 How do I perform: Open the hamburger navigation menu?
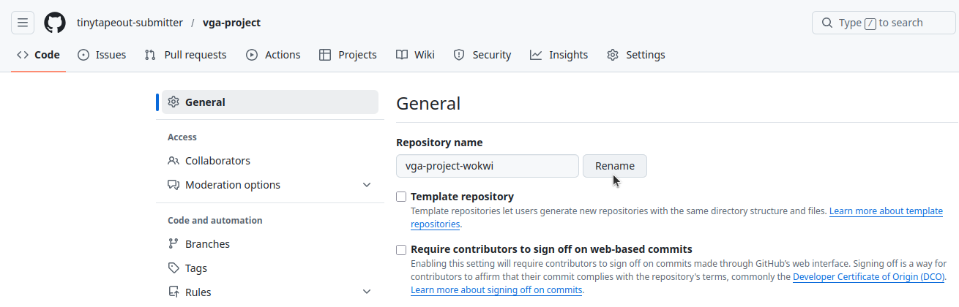tap(23, 23)
